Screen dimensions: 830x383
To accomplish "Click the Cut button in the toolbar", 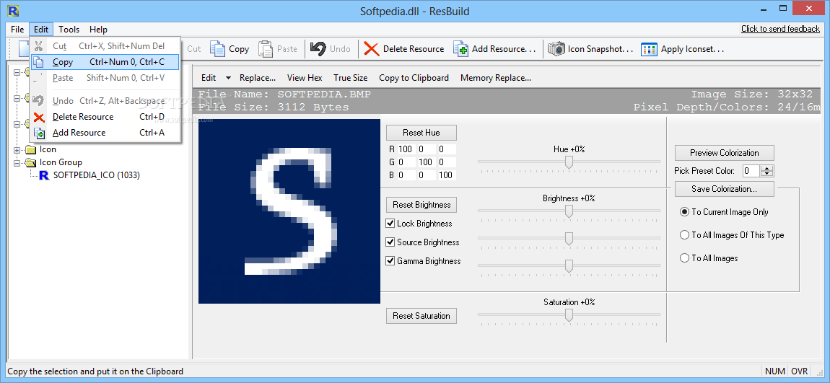I will point(193,48).
